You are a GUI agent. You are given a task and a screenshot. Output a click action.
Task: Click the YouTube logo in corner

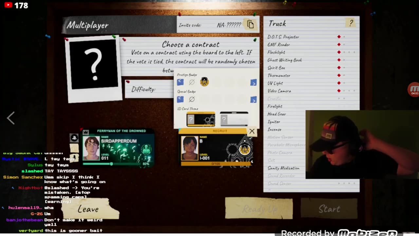tap(8, 5)
